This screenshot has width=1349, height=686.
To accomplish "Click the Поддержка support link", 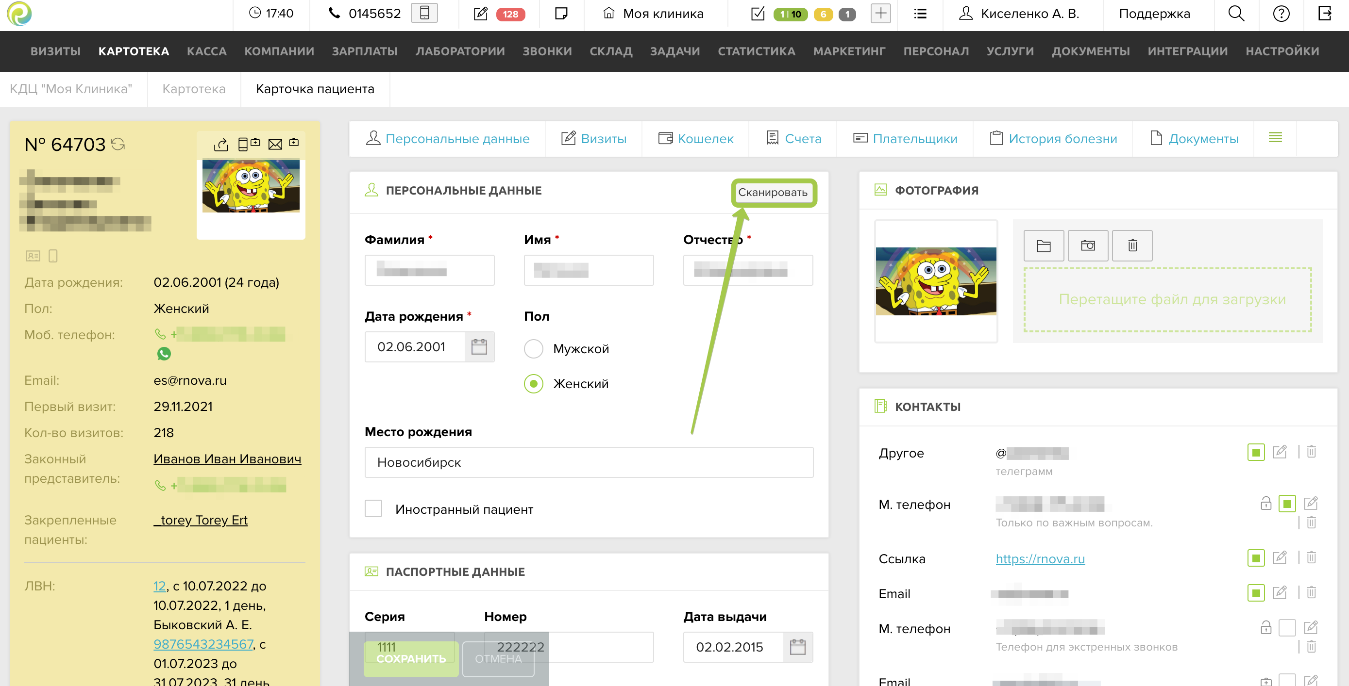I will coord(1154,14).
